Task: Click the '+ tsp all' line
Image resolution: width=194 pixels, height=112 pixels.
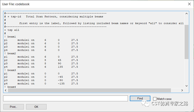Action: (12, 30)
